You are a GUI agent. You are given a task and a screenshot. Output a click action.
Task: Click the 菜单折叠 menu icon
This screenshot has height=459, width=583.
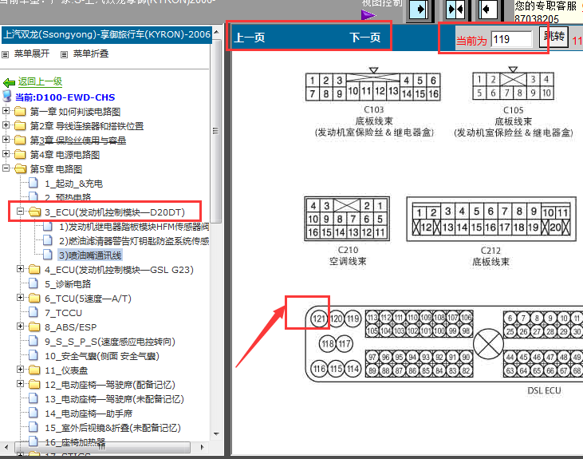(x=65, y=54)
